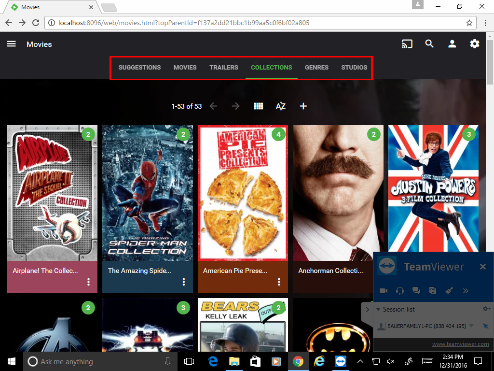This screenshot has width=494, height=371.
Task: Click the 1-53 of 53 paging text
Action: point(187,106)
